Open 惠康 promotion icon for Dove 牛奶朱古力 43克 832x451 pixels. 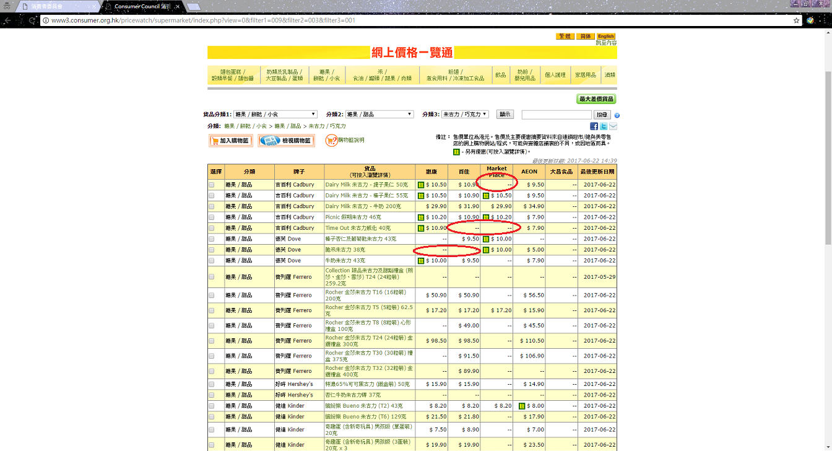point(421,261)
